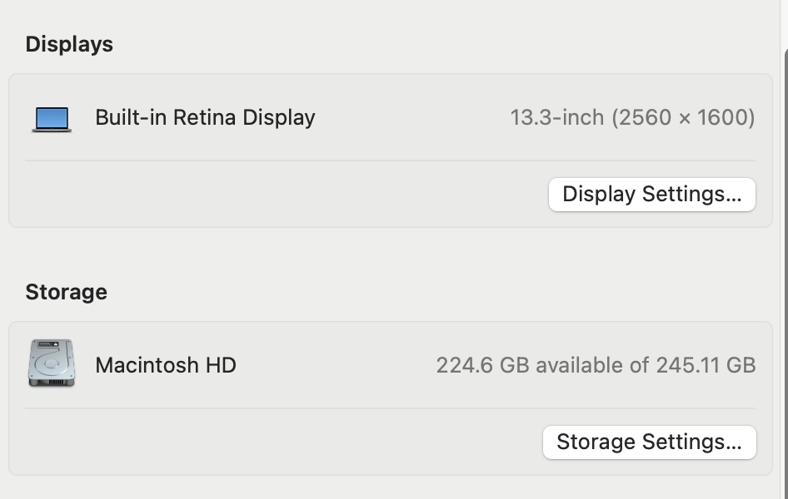
Task: Click the Storage section header
Action: (66, 292)
